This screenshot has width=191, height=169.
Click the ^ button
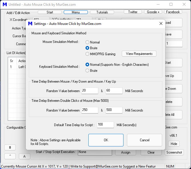(x=10, y=156)
